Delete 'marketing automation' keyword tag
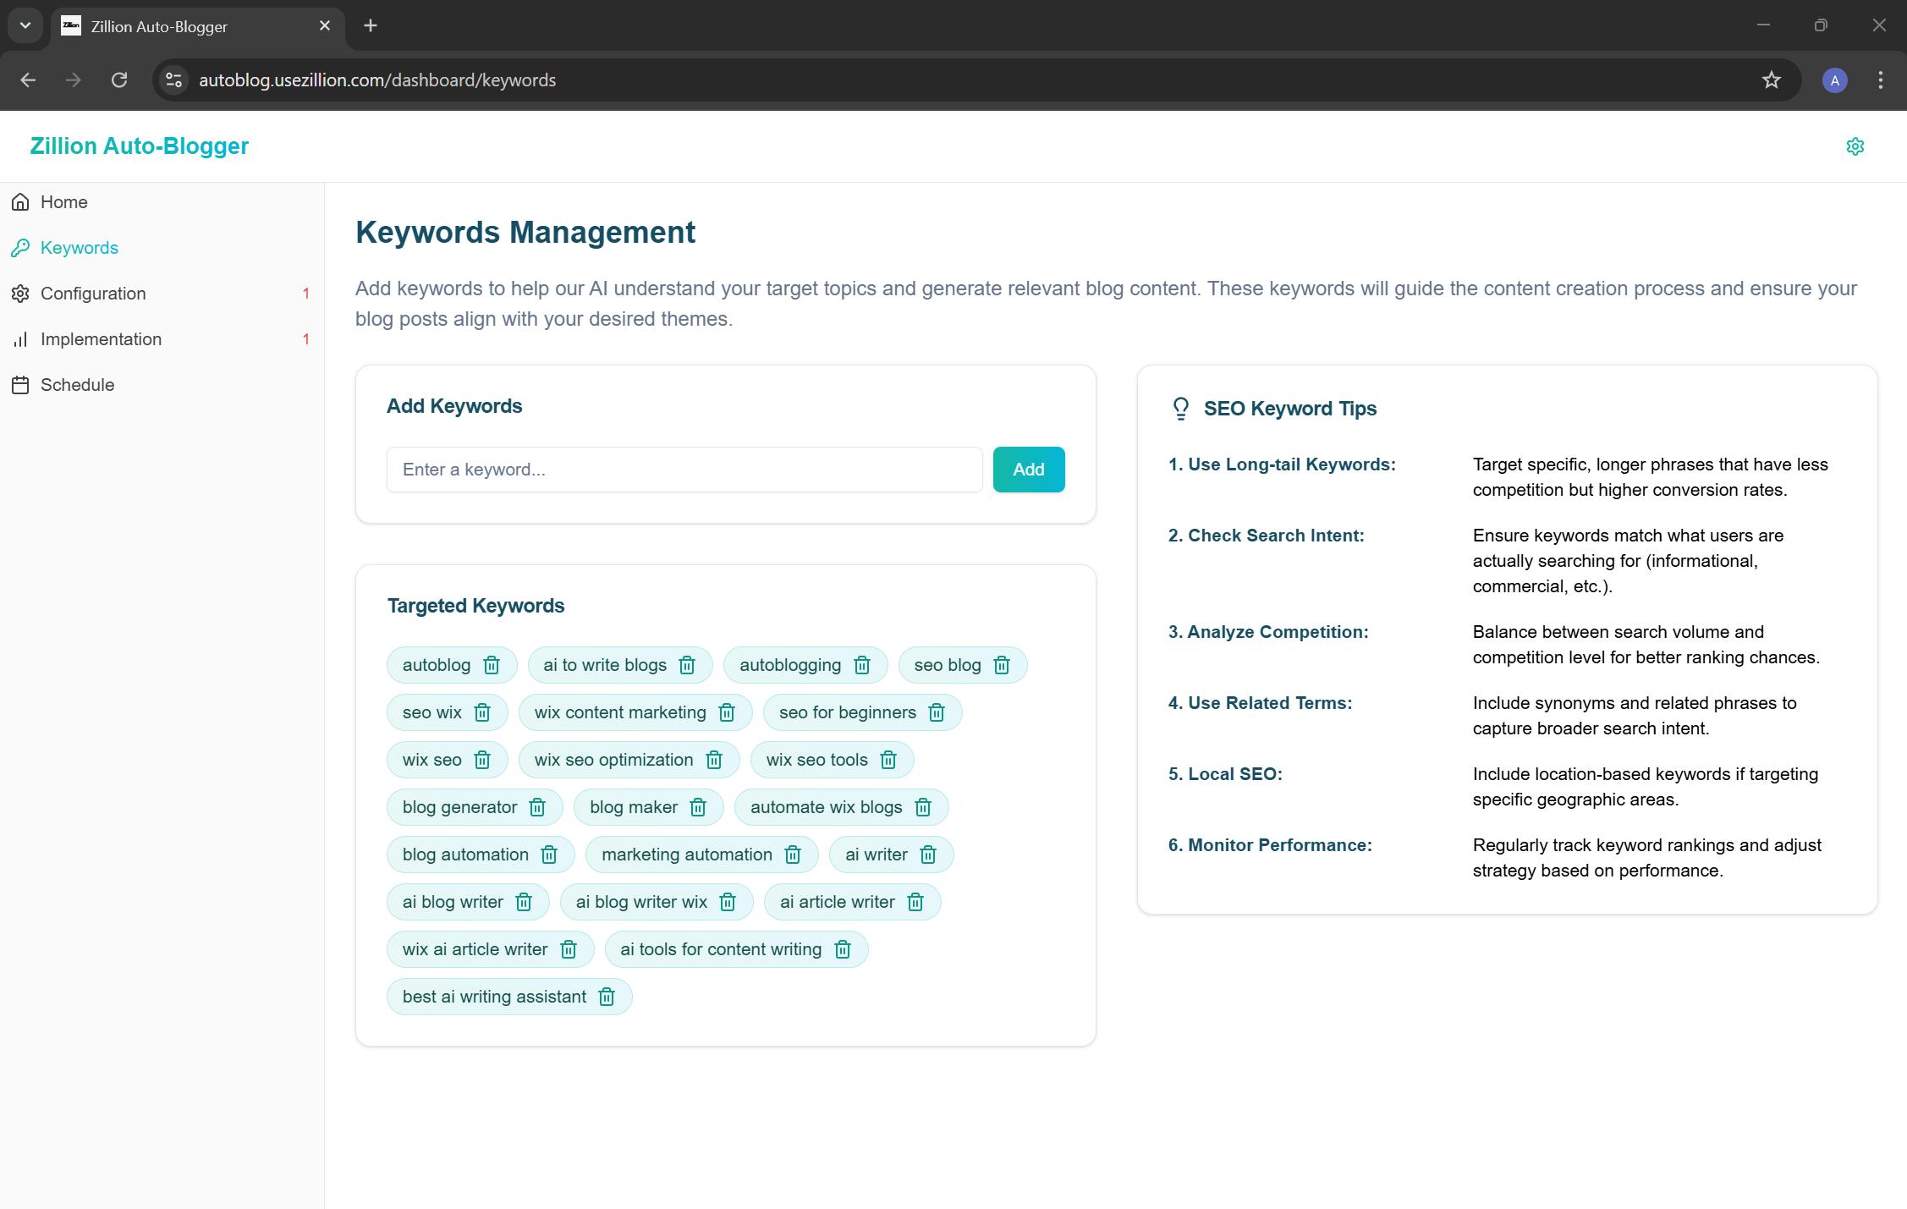 793,855
